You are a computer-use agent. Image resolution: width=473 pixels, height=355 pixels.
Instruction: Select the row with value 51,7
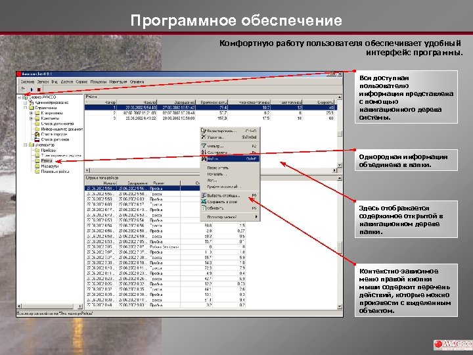210,113
